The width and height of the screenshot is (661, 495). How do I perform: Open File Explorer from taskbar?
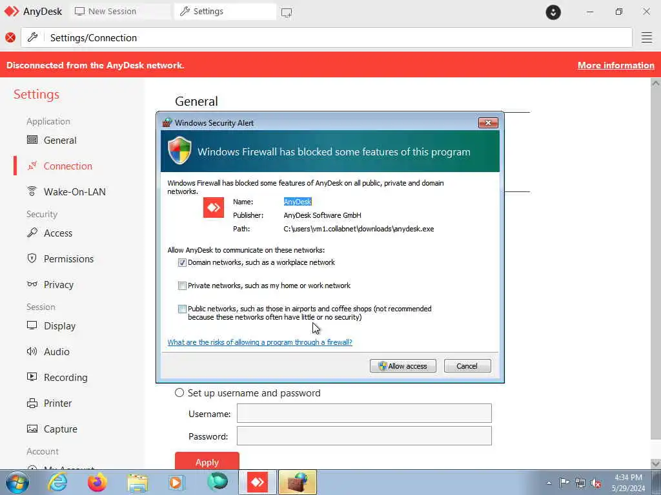tap(137, 483)
